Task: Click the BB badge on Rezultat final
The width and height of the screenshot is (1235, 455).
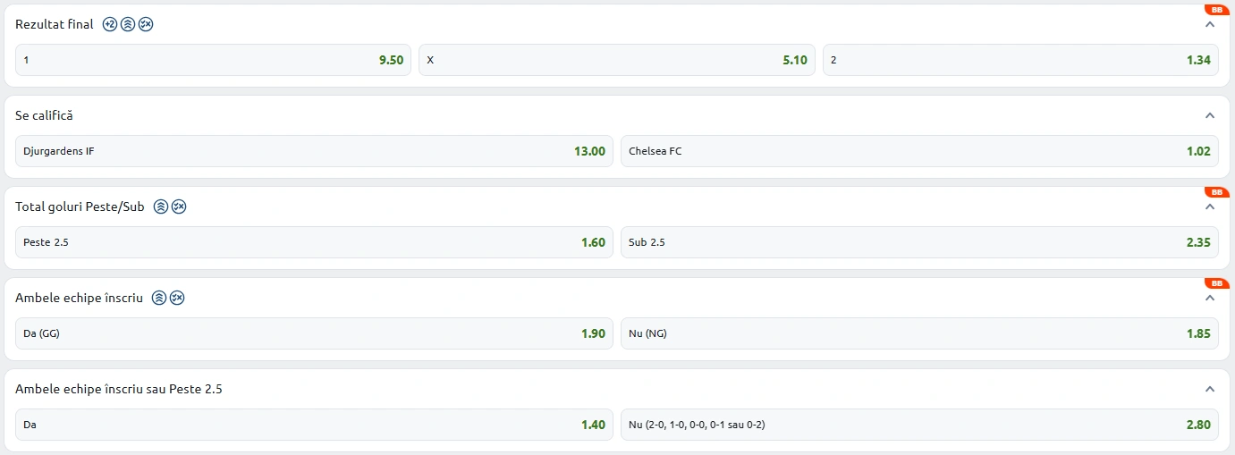Action: (1216, 10)
